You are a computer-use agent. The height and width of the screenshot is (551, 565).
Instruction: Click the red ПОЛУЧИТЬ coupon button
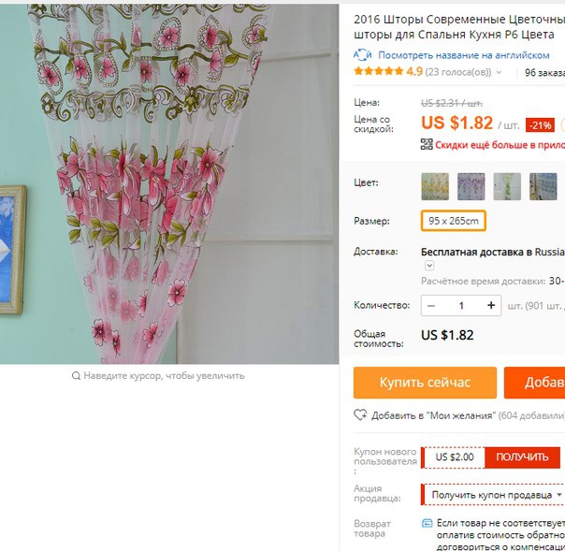[522, 457]
